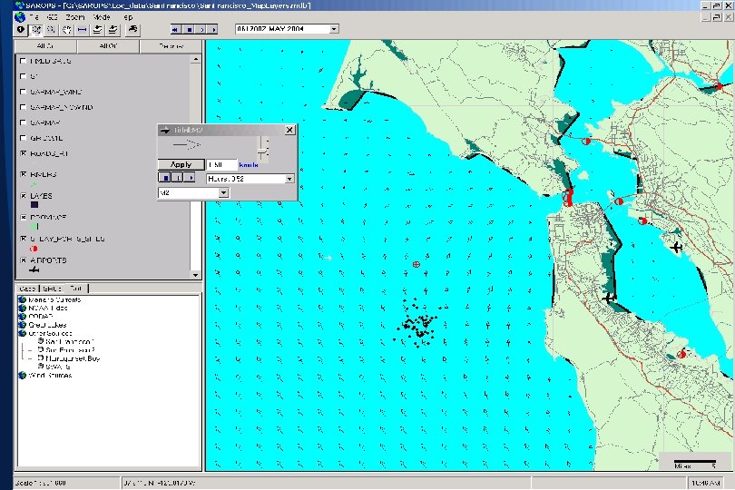Open the Mode menu

tap(101, 17)
